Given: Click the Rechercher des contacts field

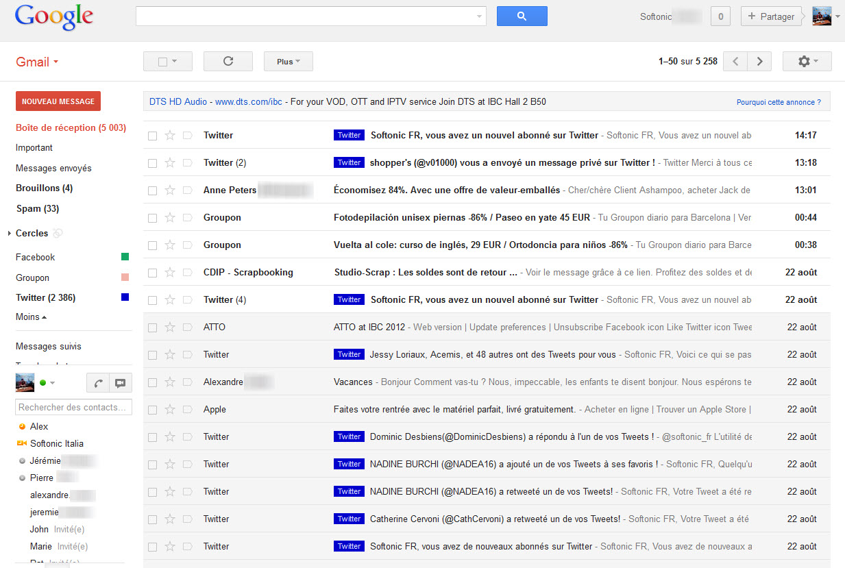Looking at the screenshot, I should pos(73,407).
